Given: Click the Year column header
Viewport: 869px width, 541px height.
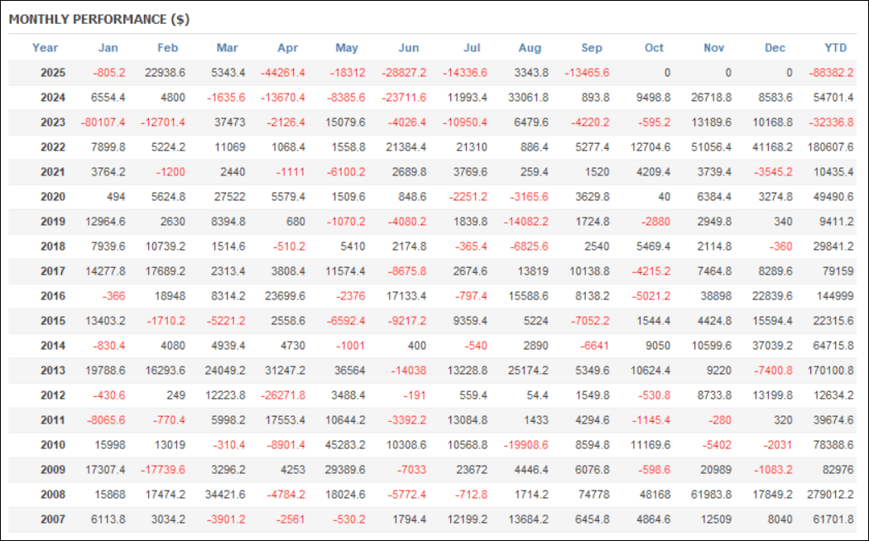Looking at the screenshot, I should pyautogui.click(x=45, y=48).
